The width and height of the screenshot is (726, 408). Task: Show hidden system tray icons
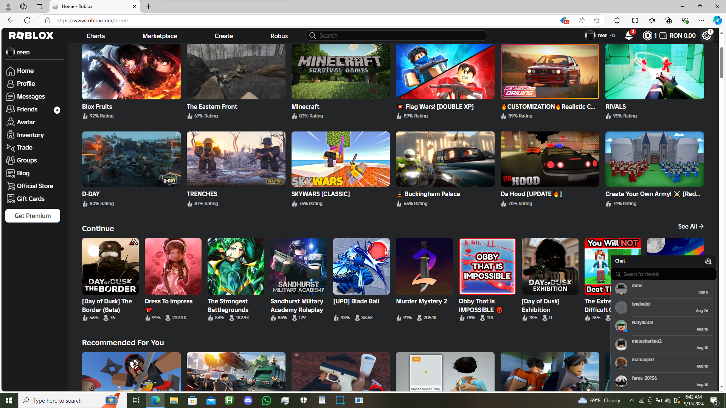632,400
